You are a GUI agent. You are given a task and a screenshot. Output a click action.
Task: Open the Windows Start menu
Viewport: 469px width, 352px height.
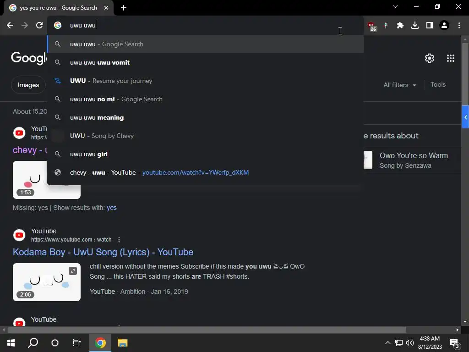pos(11,343)
